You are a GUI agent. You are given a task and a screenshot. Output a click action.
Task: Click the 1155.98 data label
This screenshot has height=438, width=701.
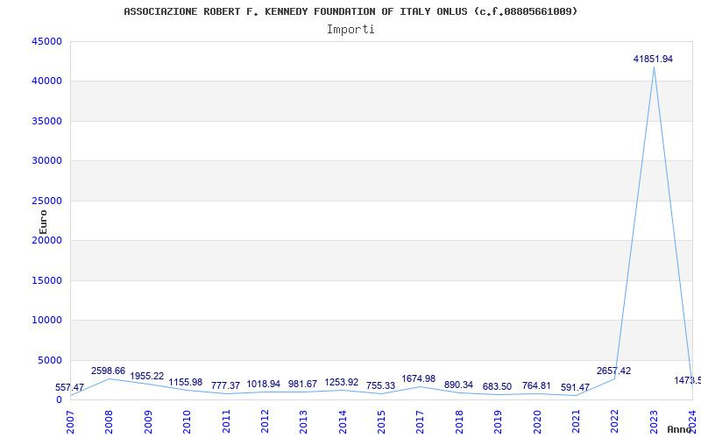point(186,383)
